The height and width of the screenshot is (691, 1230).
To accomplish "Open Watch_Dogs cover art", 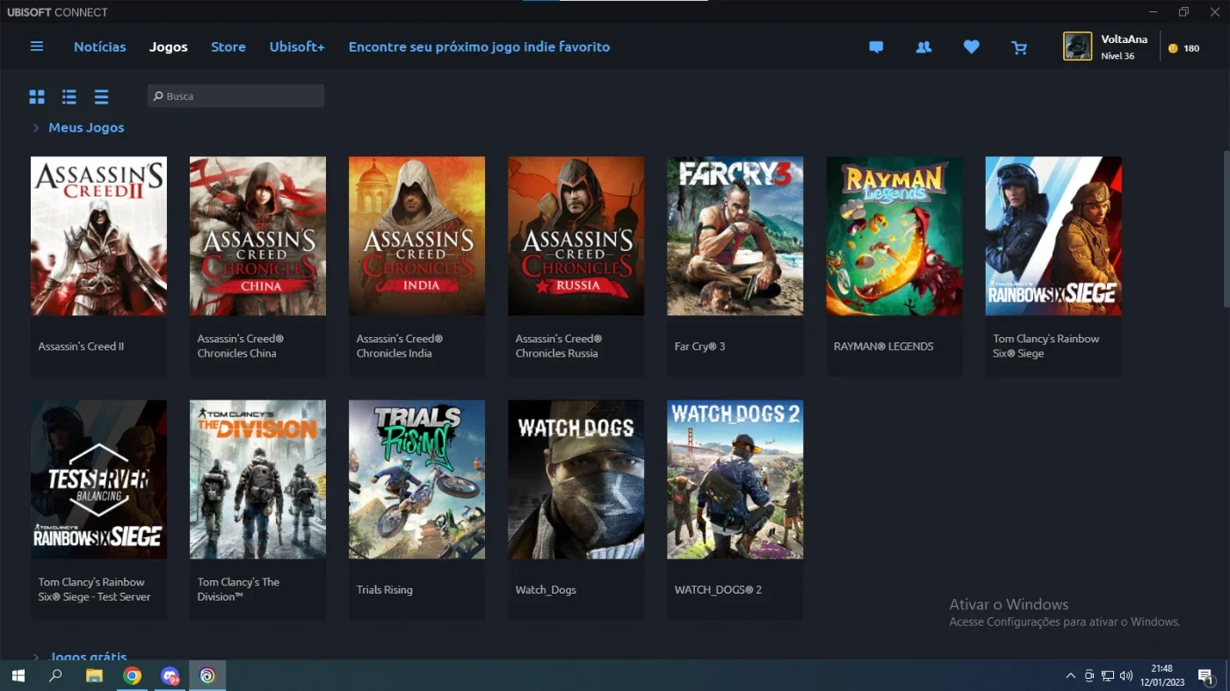I will [x=575, y=479].
